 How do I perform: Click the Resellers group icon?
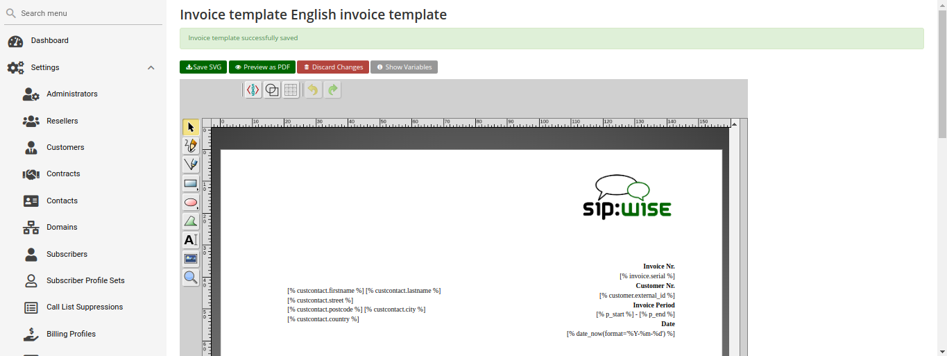pyautogui.click(x=31, y=121)
